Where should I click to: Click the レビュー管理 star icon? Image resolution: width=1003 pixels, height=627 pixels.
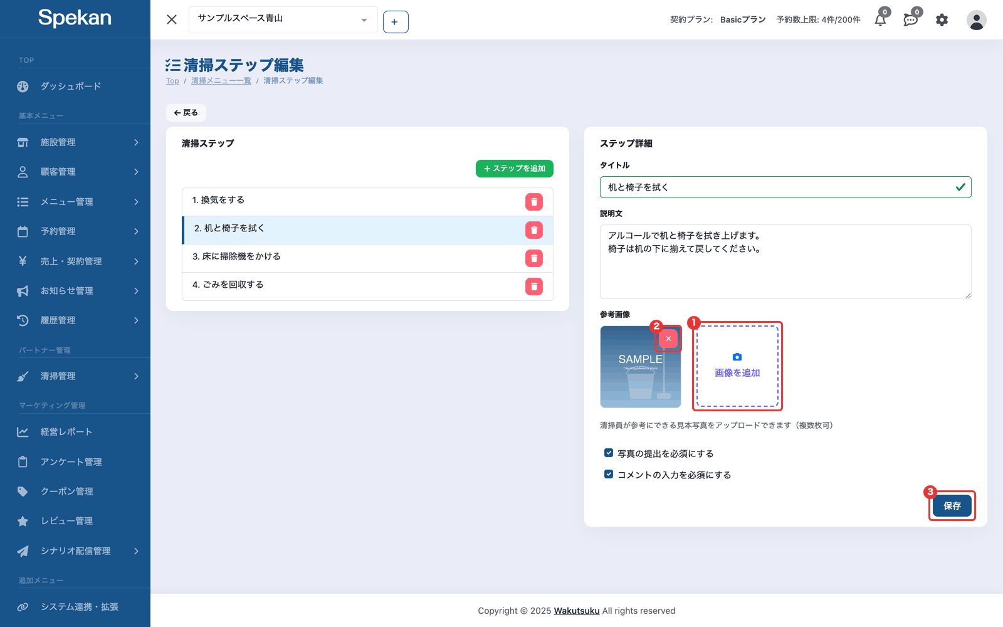(23, 521)
